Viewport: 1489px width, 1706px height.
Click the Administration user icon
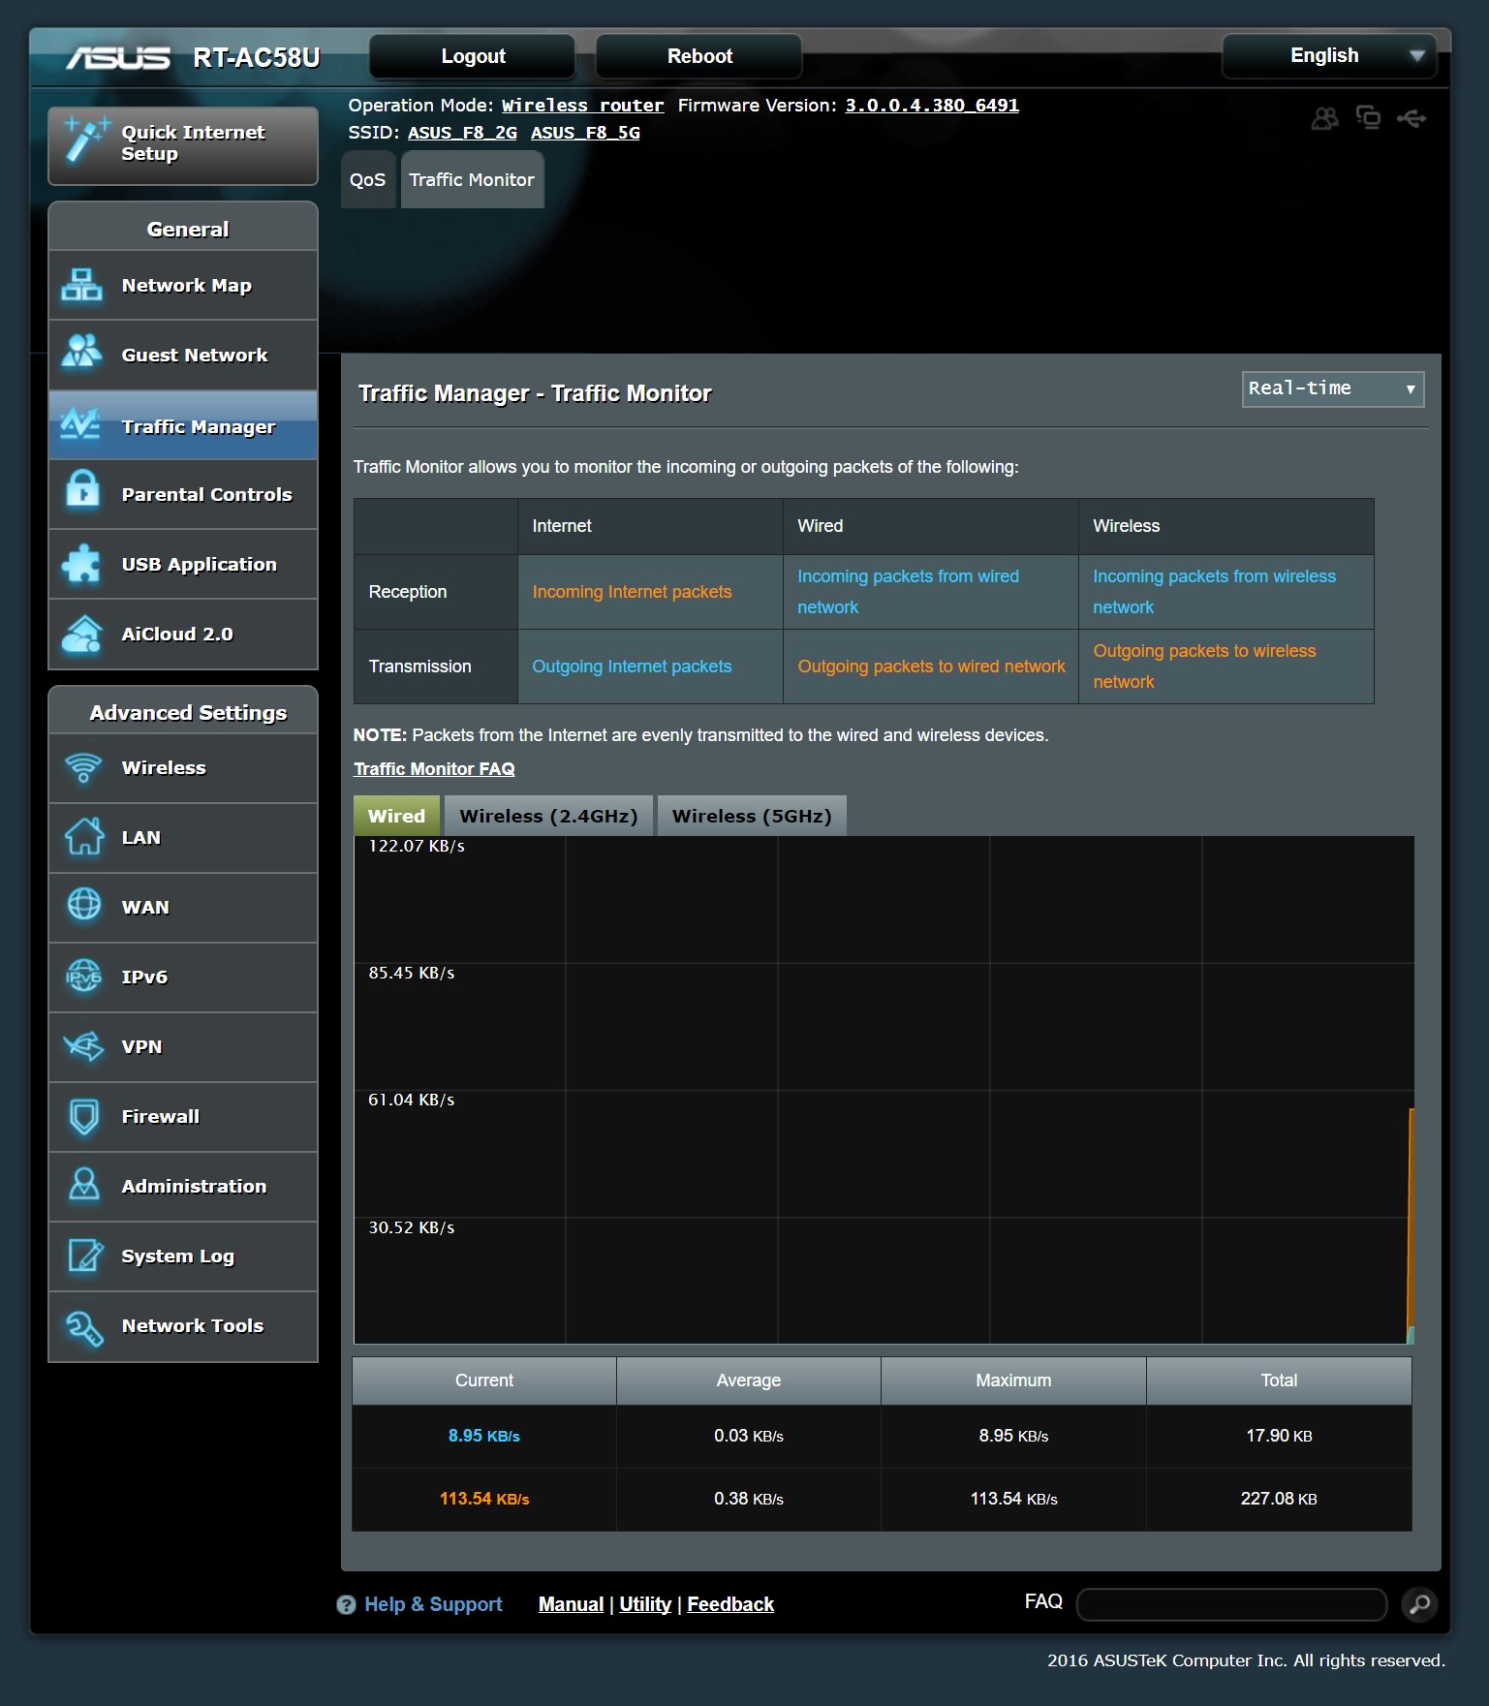[x=84, y=1185]
